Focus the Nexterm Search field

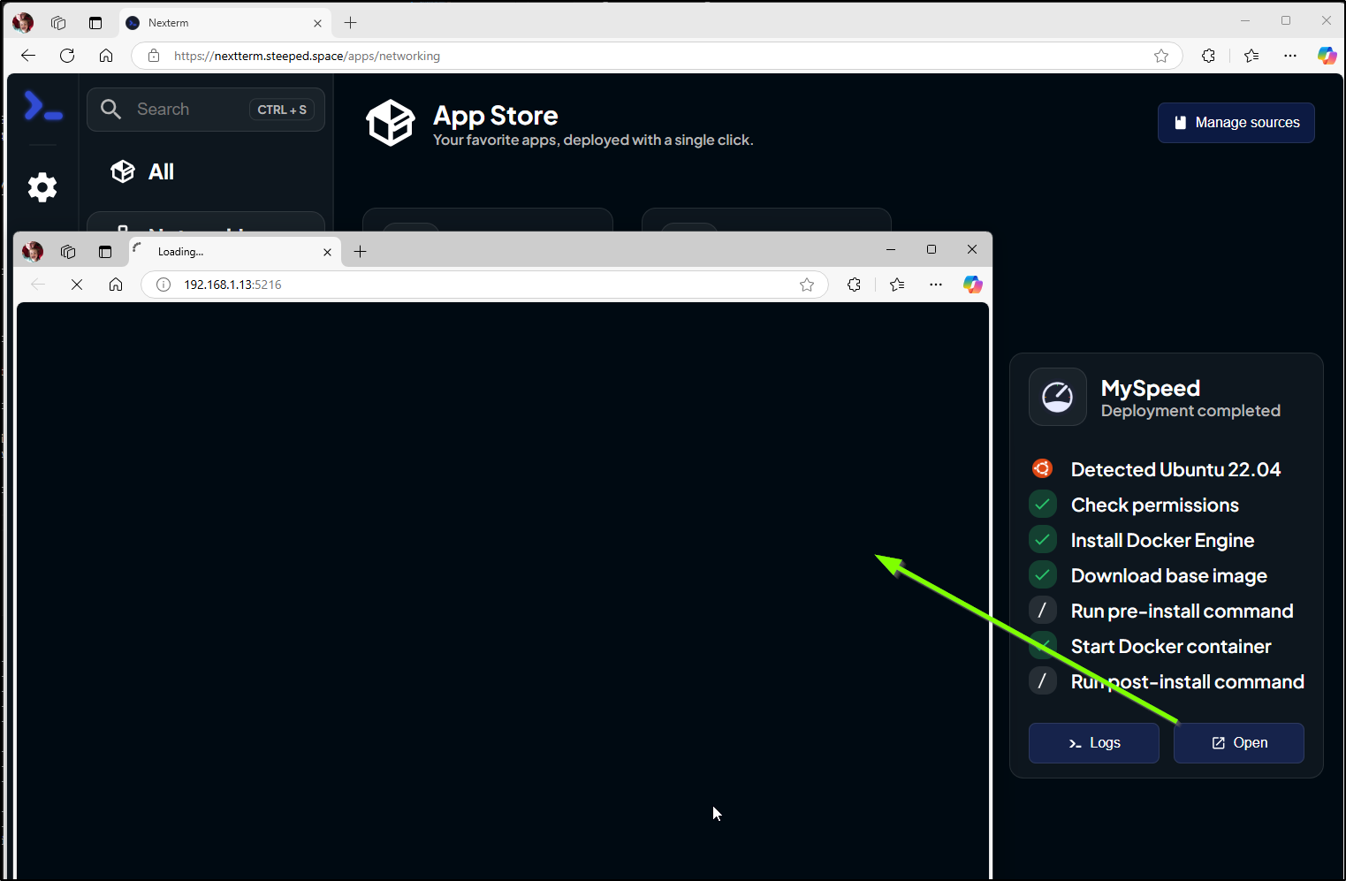[x=206, y=110]
